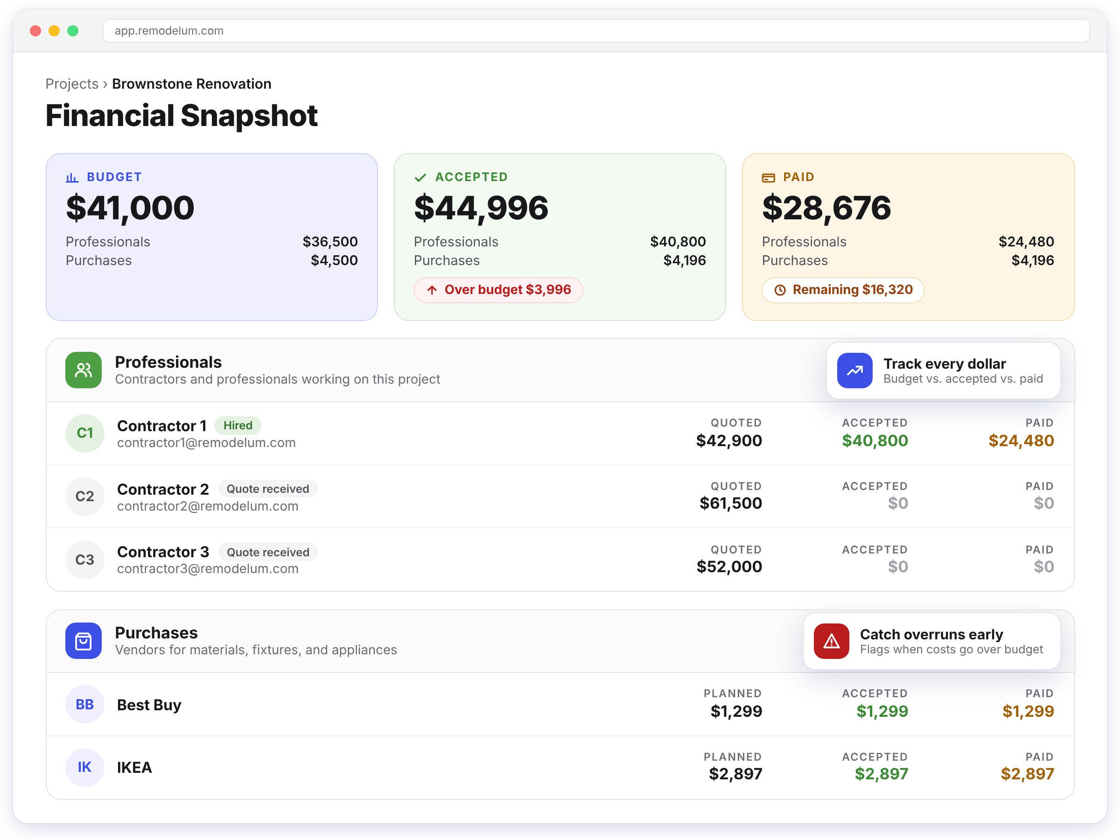The width and height of the screenshot is (1120, 840).
Task: Click the IK avatar for IKEA
Action: (x=85, y=768)
